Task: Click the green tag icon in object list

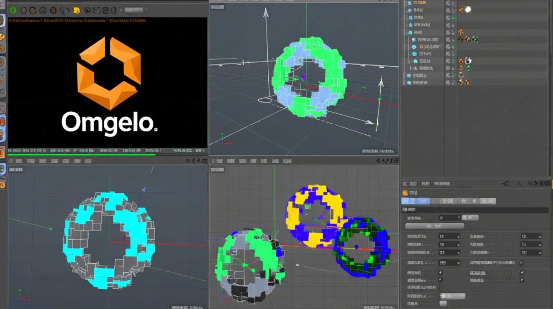Action: 475,39
